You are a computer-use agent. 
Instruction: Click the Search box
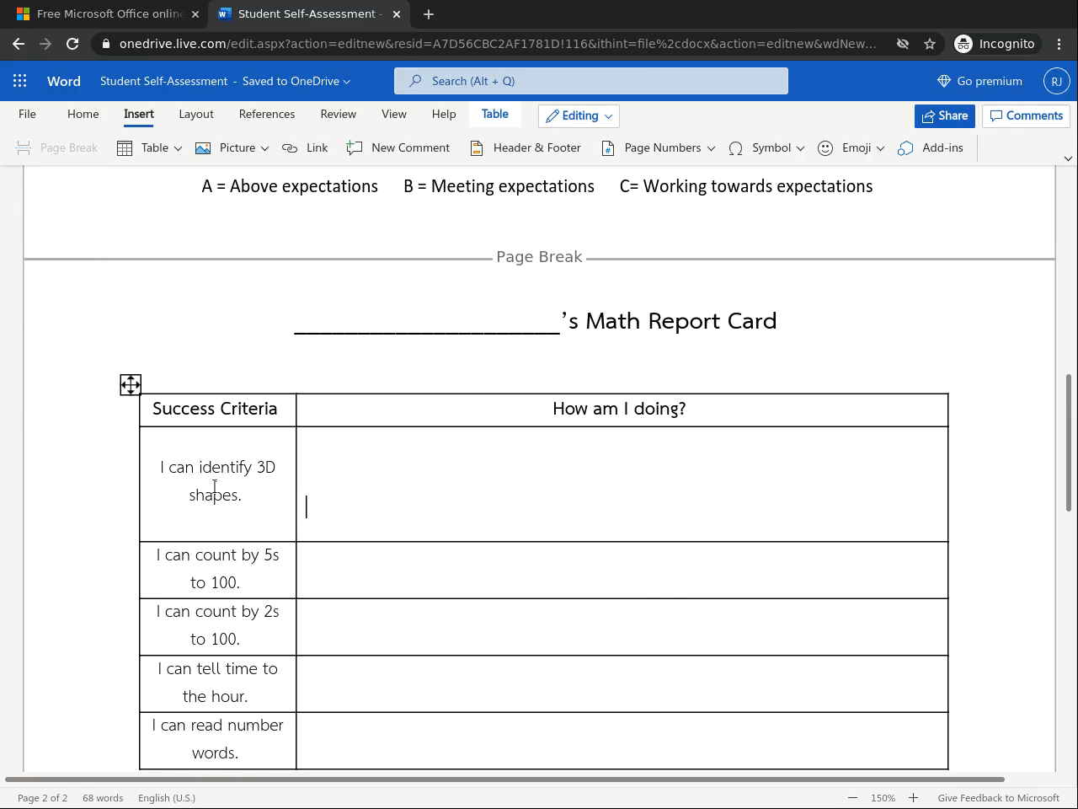tap(591, 81)
